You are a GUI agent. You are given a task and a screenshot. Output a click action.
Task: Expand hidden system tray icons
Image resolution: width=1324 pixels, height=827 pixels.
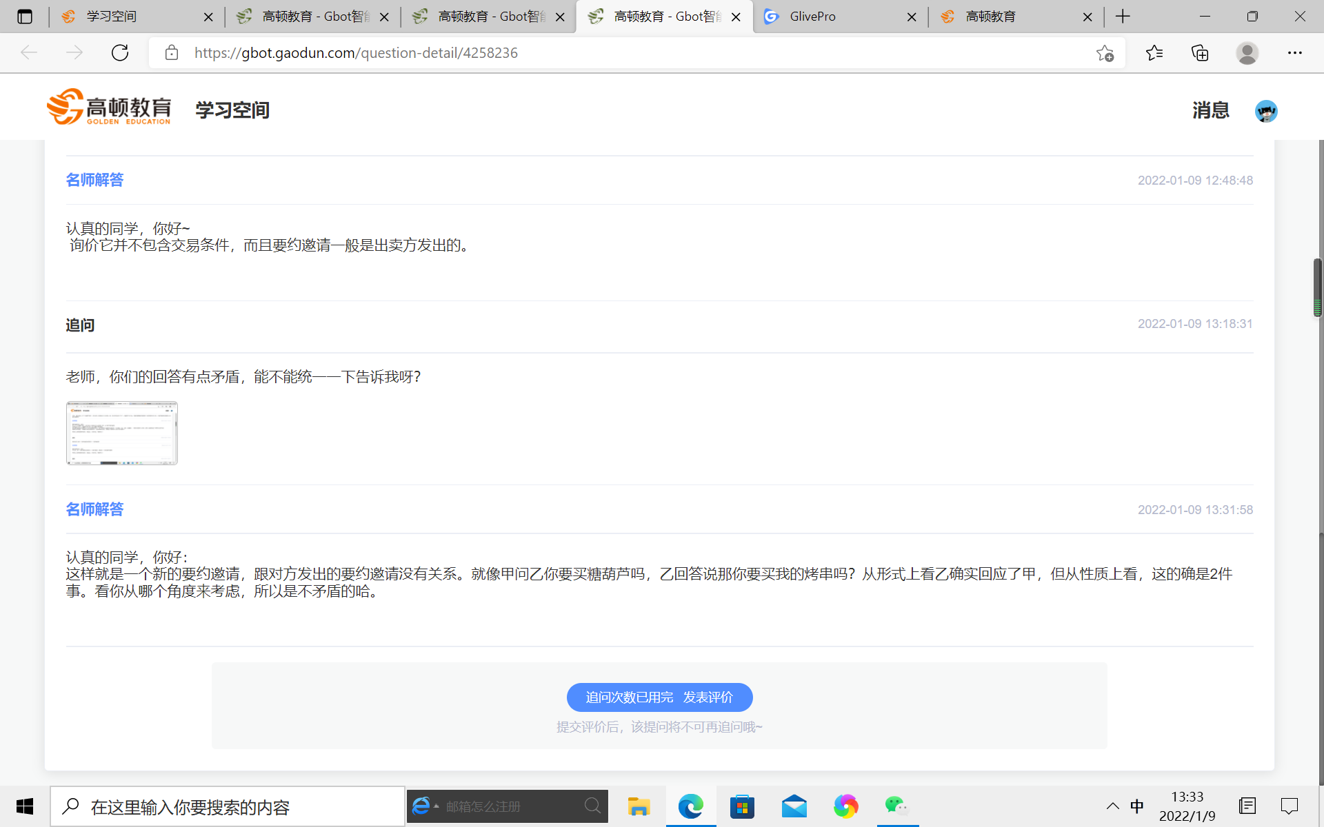(1112, 806)
